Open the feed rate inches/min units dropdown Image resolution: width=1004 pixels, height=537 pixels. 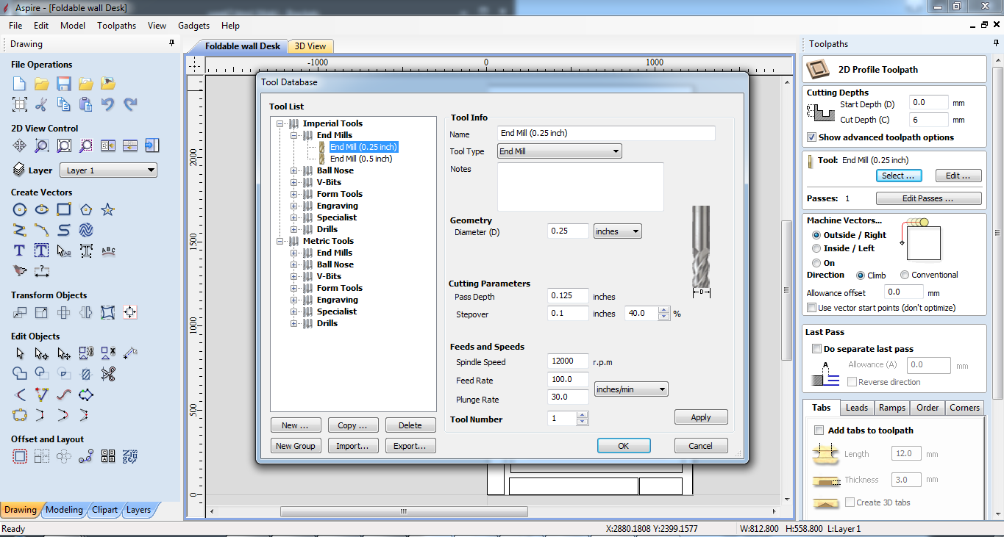tap(631, 389)
